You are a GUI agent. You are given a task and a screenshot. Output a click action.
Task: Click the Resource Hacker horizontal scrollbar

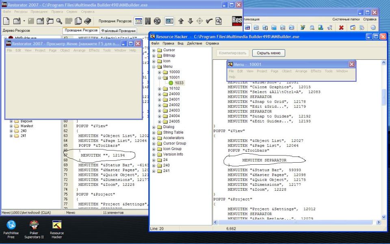pyautogui.click(x=297, y=222)
